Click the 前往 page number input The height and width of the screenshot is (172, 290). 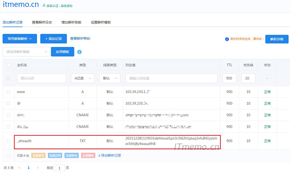coord(60,168)
